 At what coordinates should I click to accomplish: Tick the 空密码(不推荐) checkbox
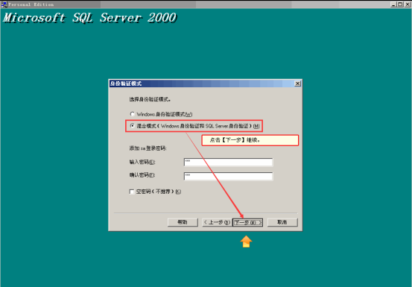click(x=132, y=192)
